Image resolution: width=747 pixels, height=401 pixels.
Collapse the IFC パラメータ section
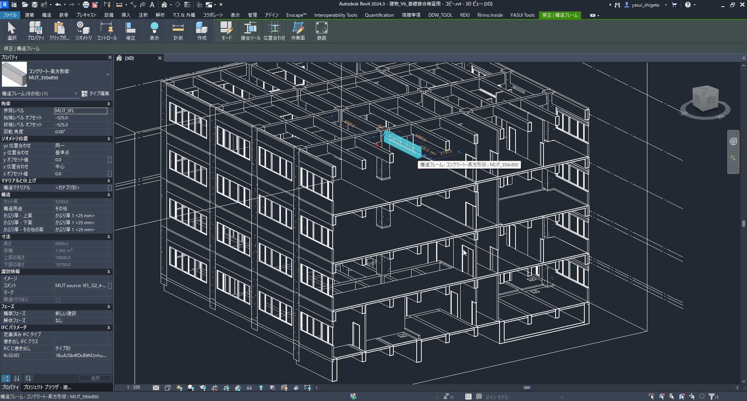[109, 328]
